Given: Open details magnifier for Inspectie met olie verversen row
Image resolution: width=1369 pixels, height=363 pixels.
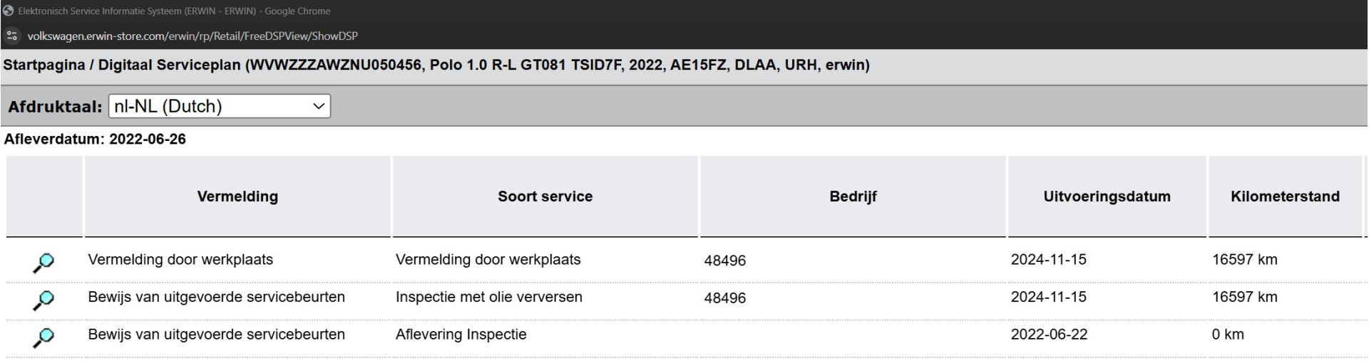Looking at the screenshot, I should (x=43, y=300).
